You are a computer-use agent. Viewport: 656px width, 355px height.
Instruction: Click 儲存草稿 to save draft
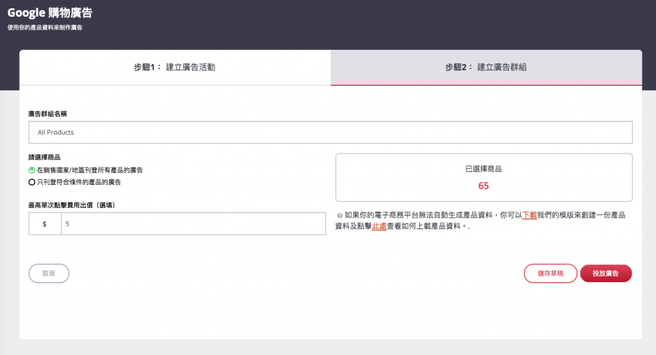[550, 273]
